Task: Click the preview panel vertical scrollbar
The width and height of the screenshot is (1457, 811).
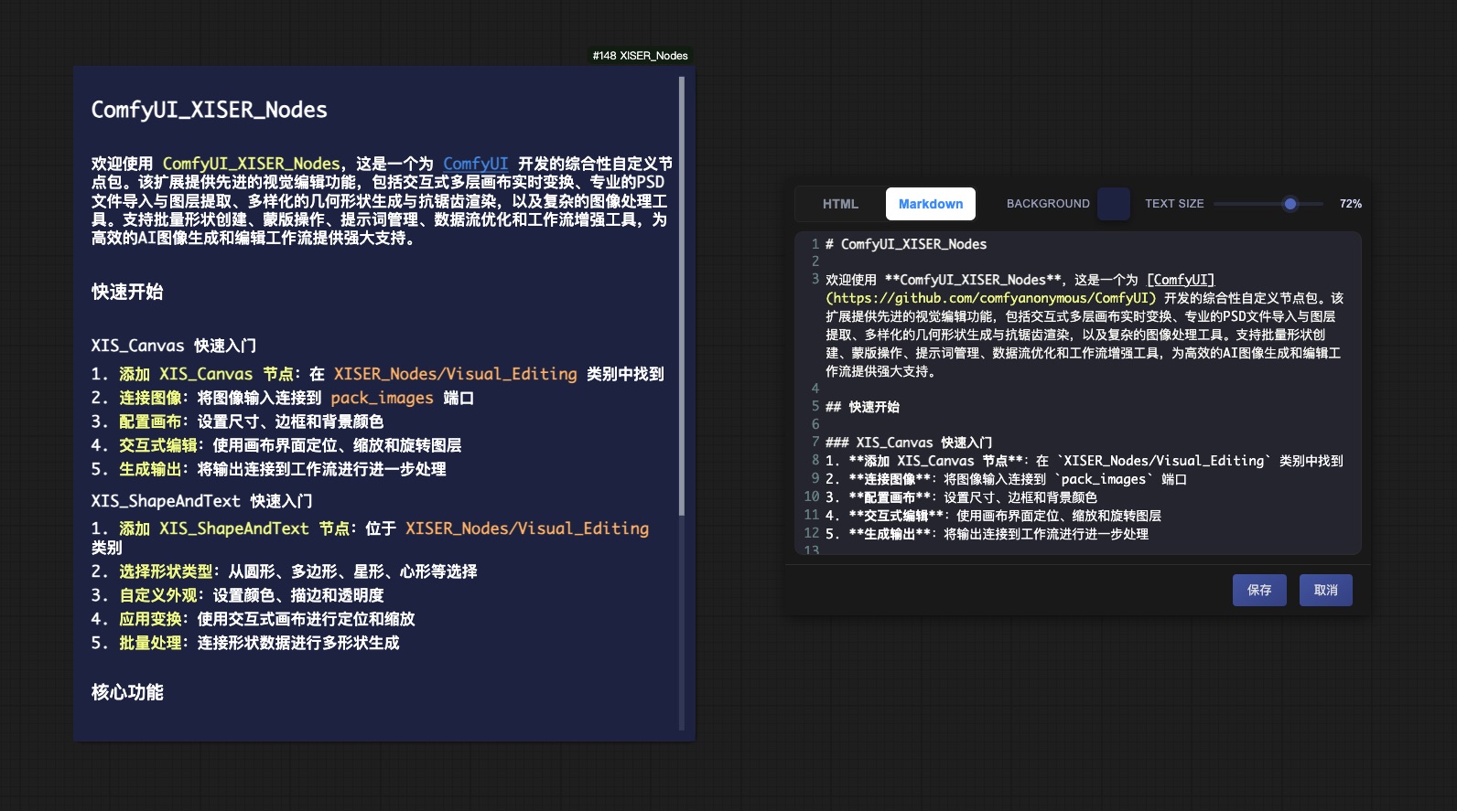Action: point(682,296)
